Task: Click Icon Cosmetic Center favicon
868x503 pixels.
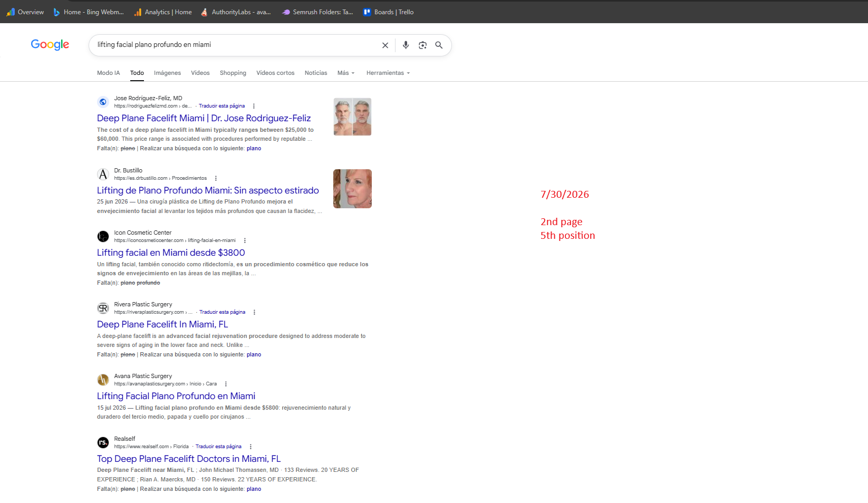Action: tap(103, 236)
